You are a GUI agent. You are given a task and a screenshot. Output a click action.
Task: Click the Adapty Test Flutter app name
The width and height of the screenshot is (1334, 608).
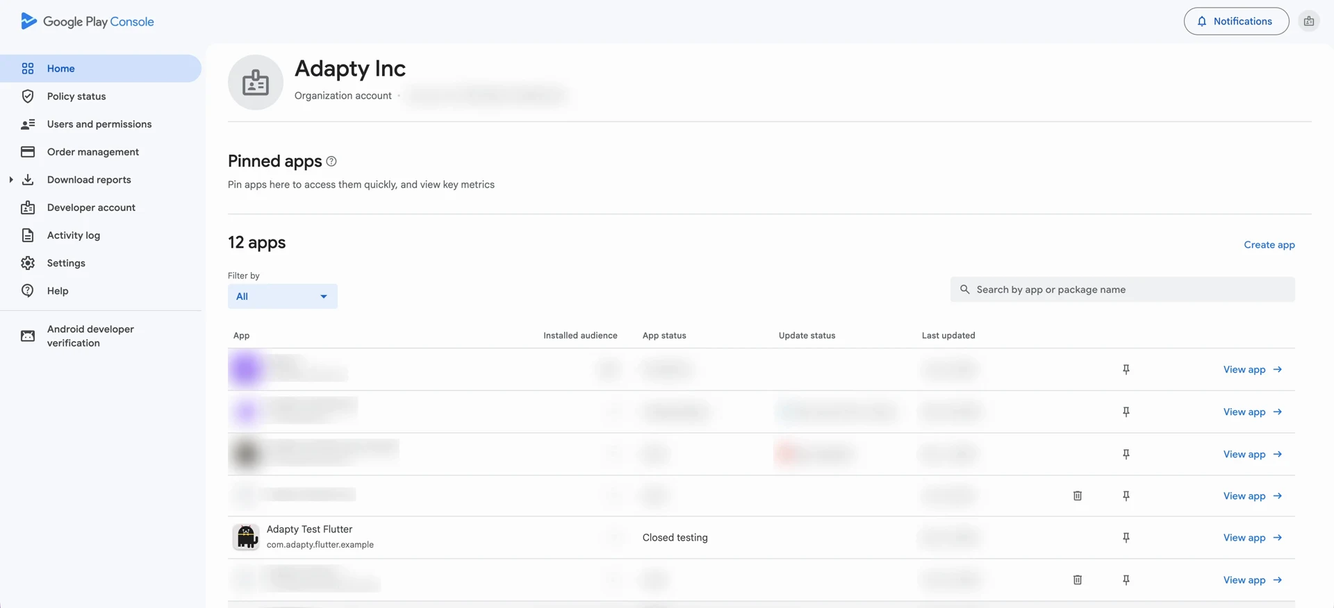coord(309,530)
